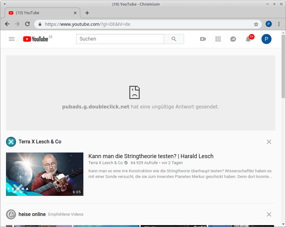Open the heise online channel avatar

coord(11,214)
